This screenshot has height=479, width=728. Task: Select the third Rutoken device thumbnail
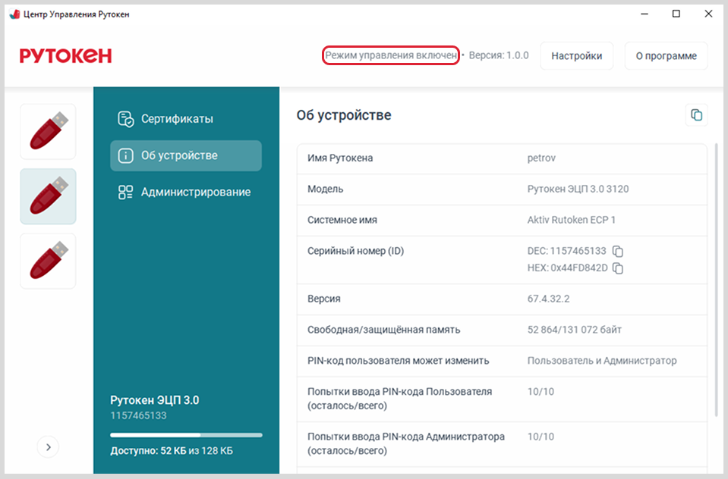tap(48, 261)
